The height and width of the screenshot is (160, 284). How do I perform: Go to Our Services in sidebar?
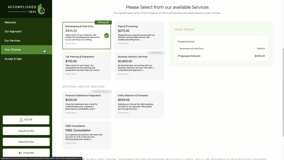pyautogui.click(x=12, y=41)
